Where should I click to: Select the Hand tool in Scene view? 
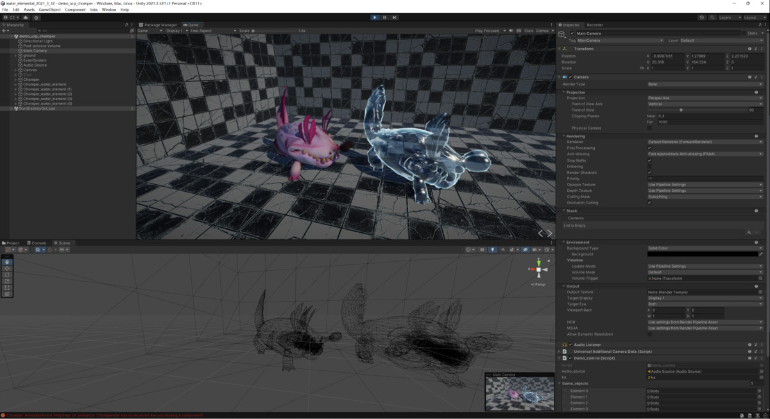8,262
